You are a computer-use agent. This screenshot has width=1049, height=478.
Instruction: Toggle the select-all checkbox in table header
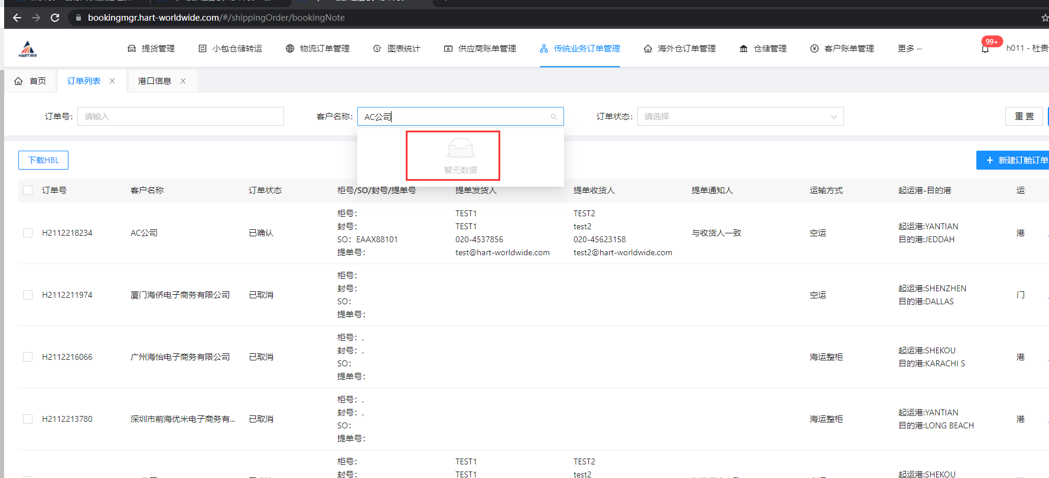click(28, 190)
